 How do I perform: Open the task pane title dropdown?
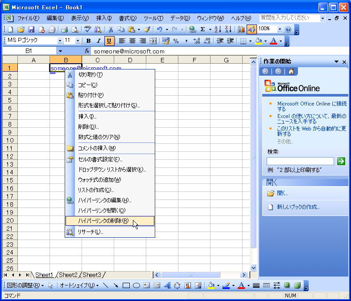(x=336, y=61)
